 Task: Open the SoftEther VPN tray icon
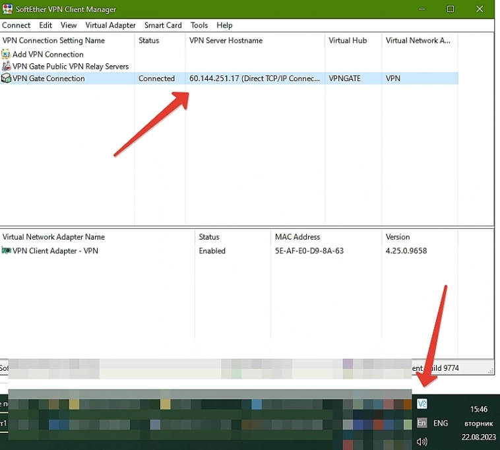point(422,404)
